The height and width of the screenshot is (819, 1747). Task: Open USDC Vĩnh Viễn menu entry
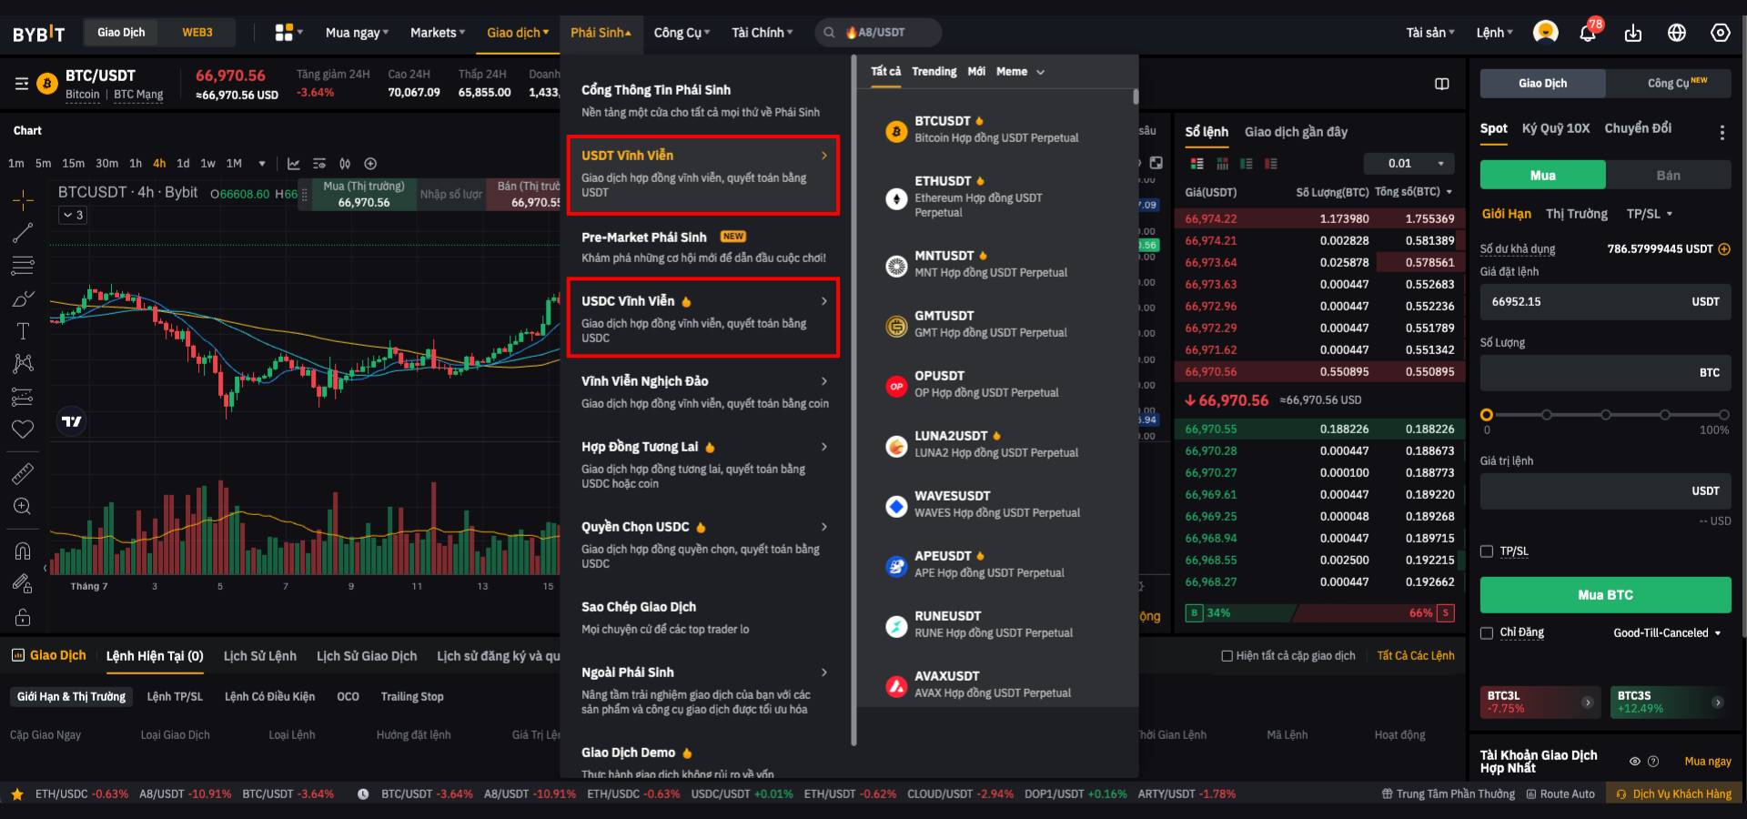point(703,318)
